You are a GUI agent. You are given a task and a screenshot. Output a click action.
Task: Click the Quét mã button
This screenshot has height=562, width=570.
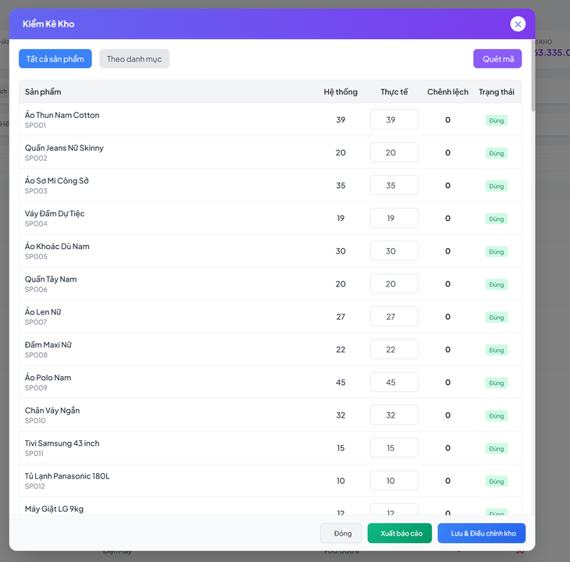pyautogui.click(x=497, y=59)
